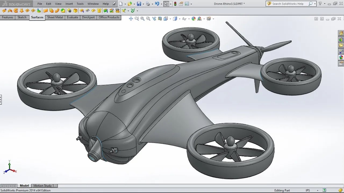Image resolution: width=344 pixels, height=193 pixels.
Task: Select the Delete Face tool
Action: click(69, 11)
